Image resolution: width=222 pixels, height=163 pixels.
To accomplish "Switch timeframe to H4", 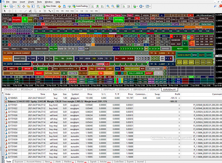I will click(82, 11).
